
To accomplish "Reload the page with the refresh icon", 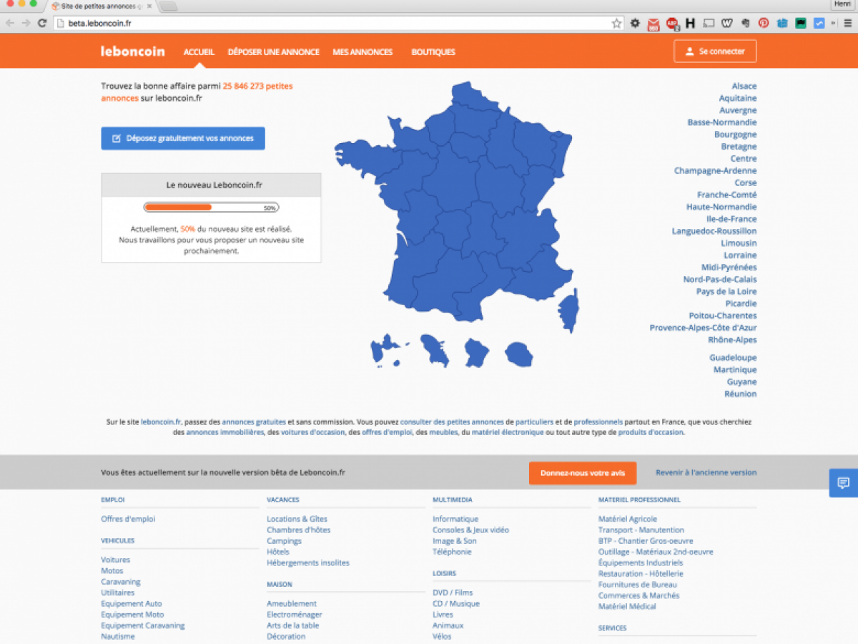I will [42, 23].
